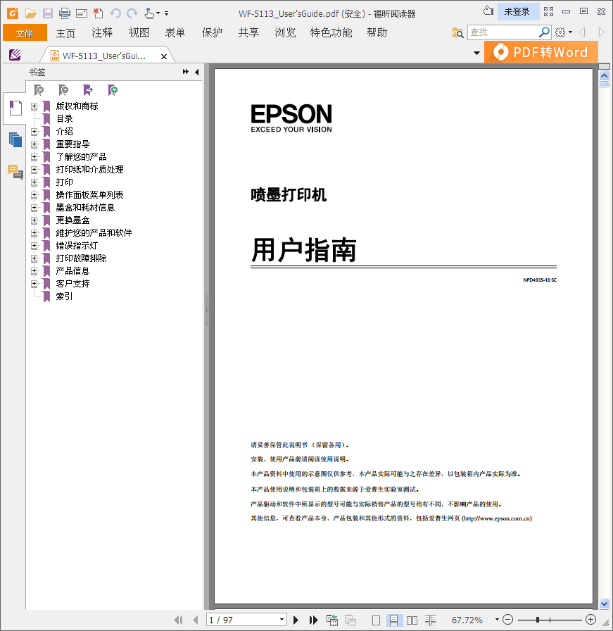Click the search magnifier icon in find box
Screen dimensions: 613x631
(544, 32)
